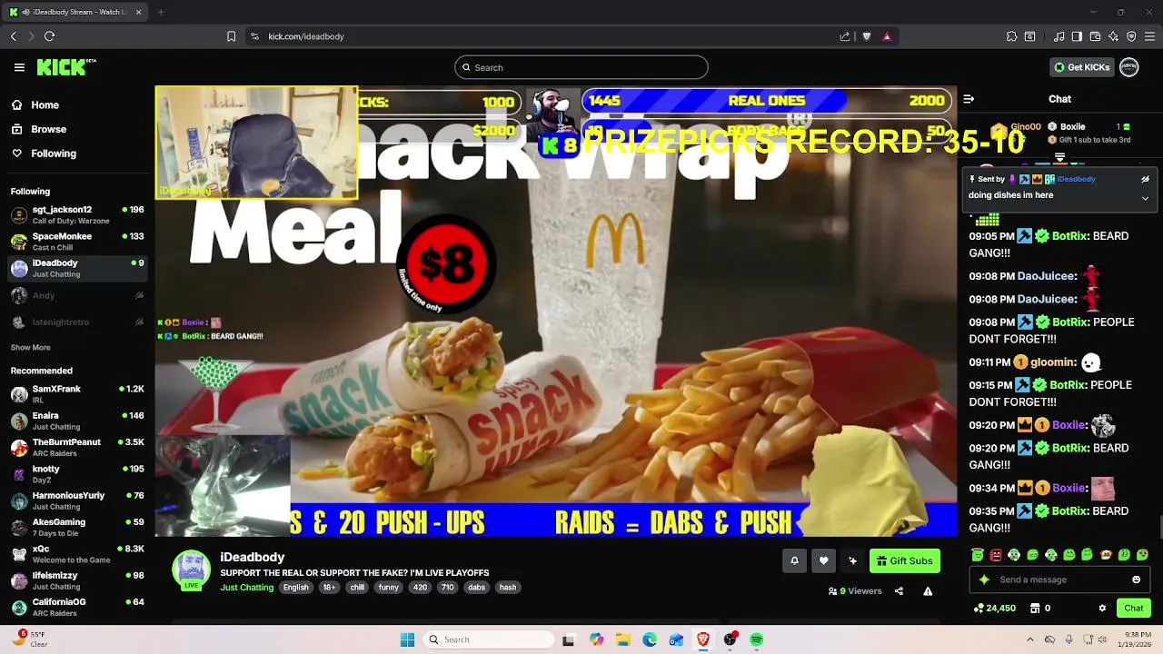Click the sparkle button beside Gift Subs
The width and height of the screenshot is (1163, 654).
pyautogui.click(x=852, y=560)
